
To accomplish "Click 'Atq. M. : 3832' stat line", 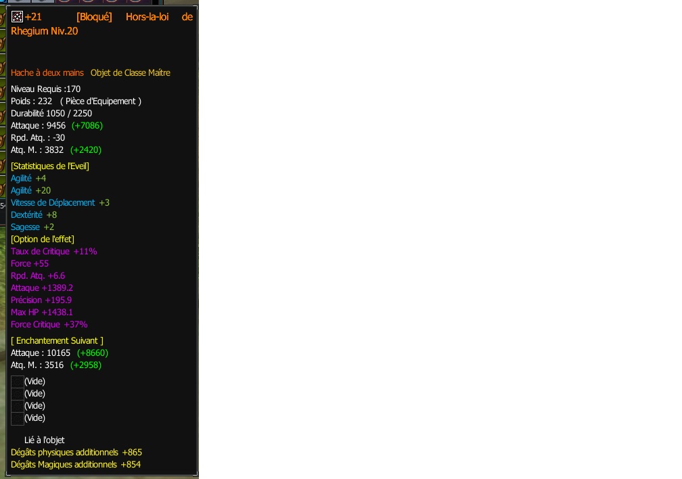I will (37, 150).
